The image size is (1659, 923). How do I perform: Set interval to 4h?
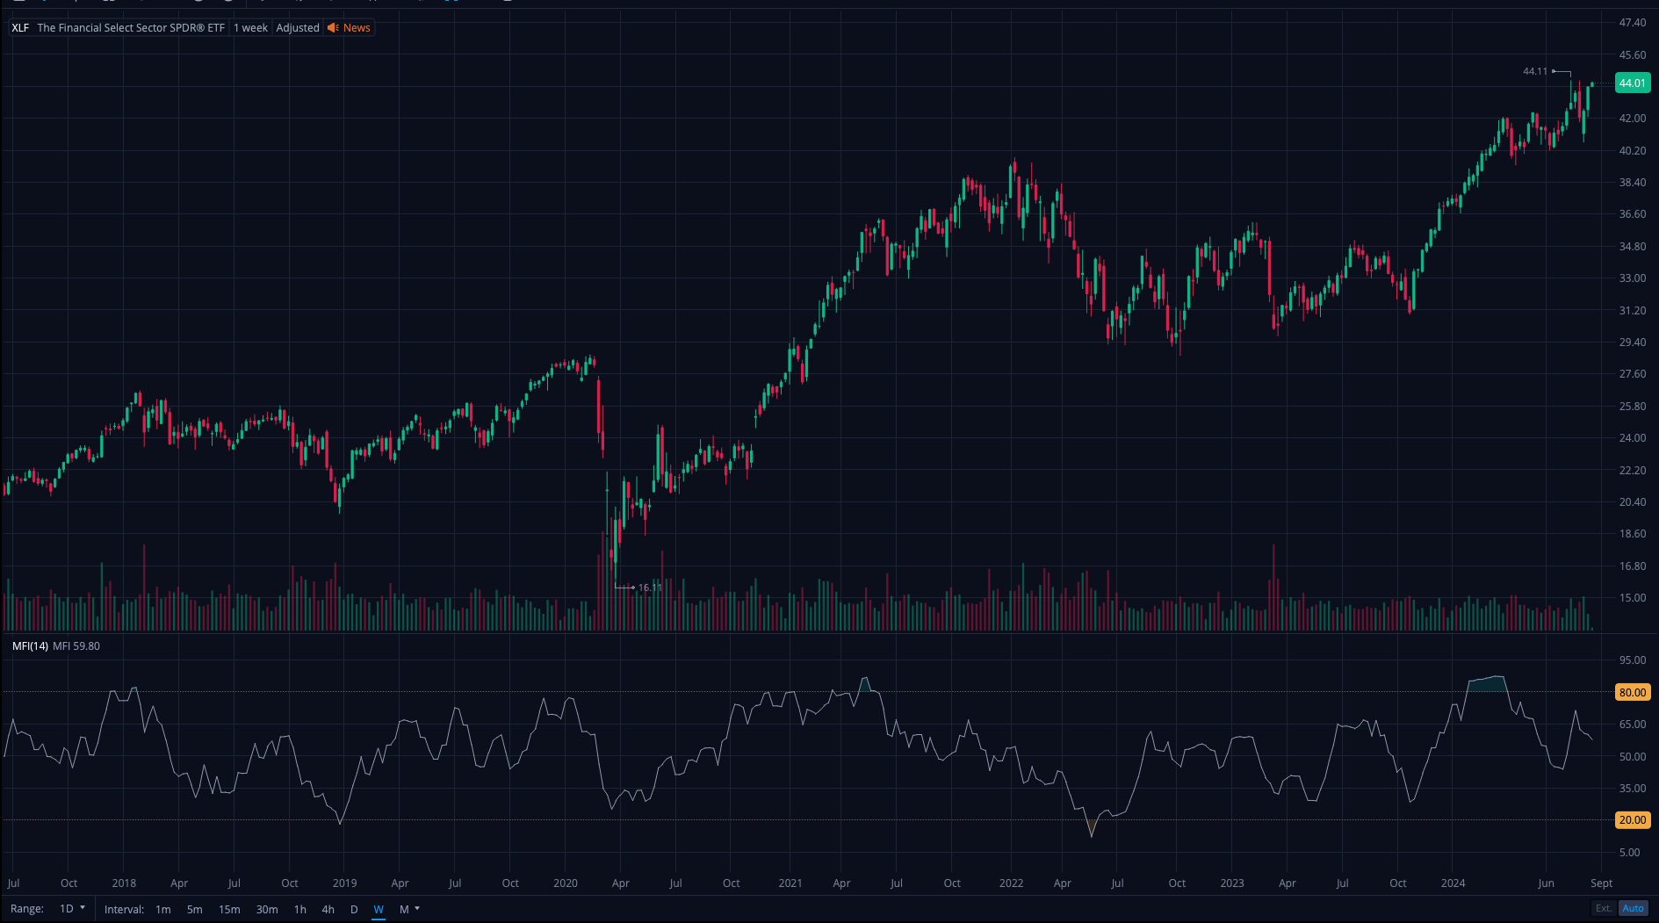click(328, 910)
